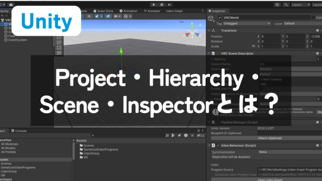Open the GameObject icon picker cube in the Inspector

(x=211, y=18)
